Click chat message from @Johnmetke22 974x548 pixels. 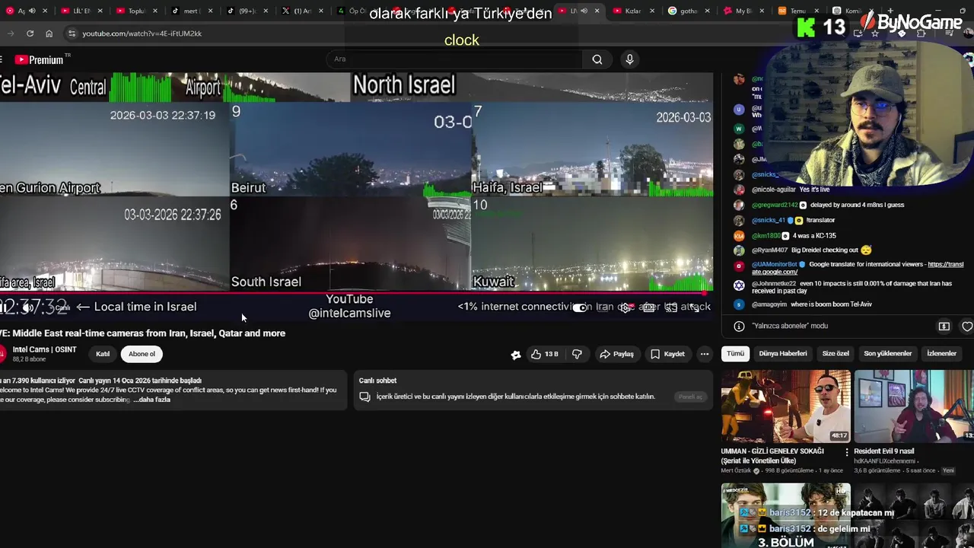tap(842, 287)
